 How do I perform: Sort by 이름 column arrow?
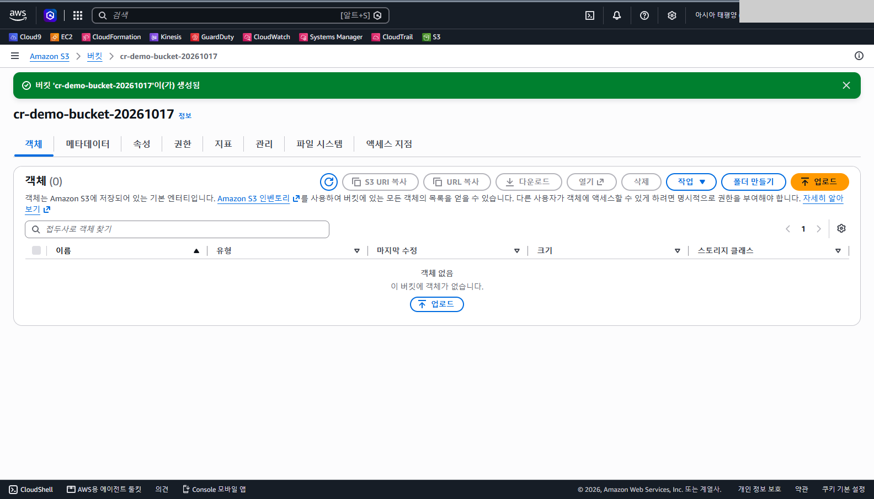[196, 251]
